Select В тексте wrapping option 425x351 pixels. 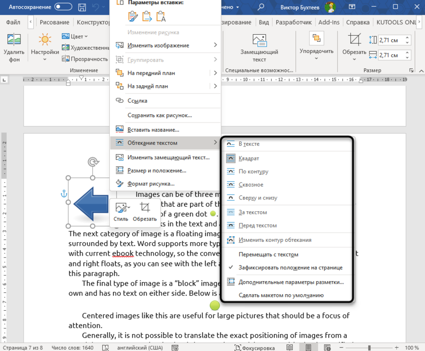click(x=287, y=144)
